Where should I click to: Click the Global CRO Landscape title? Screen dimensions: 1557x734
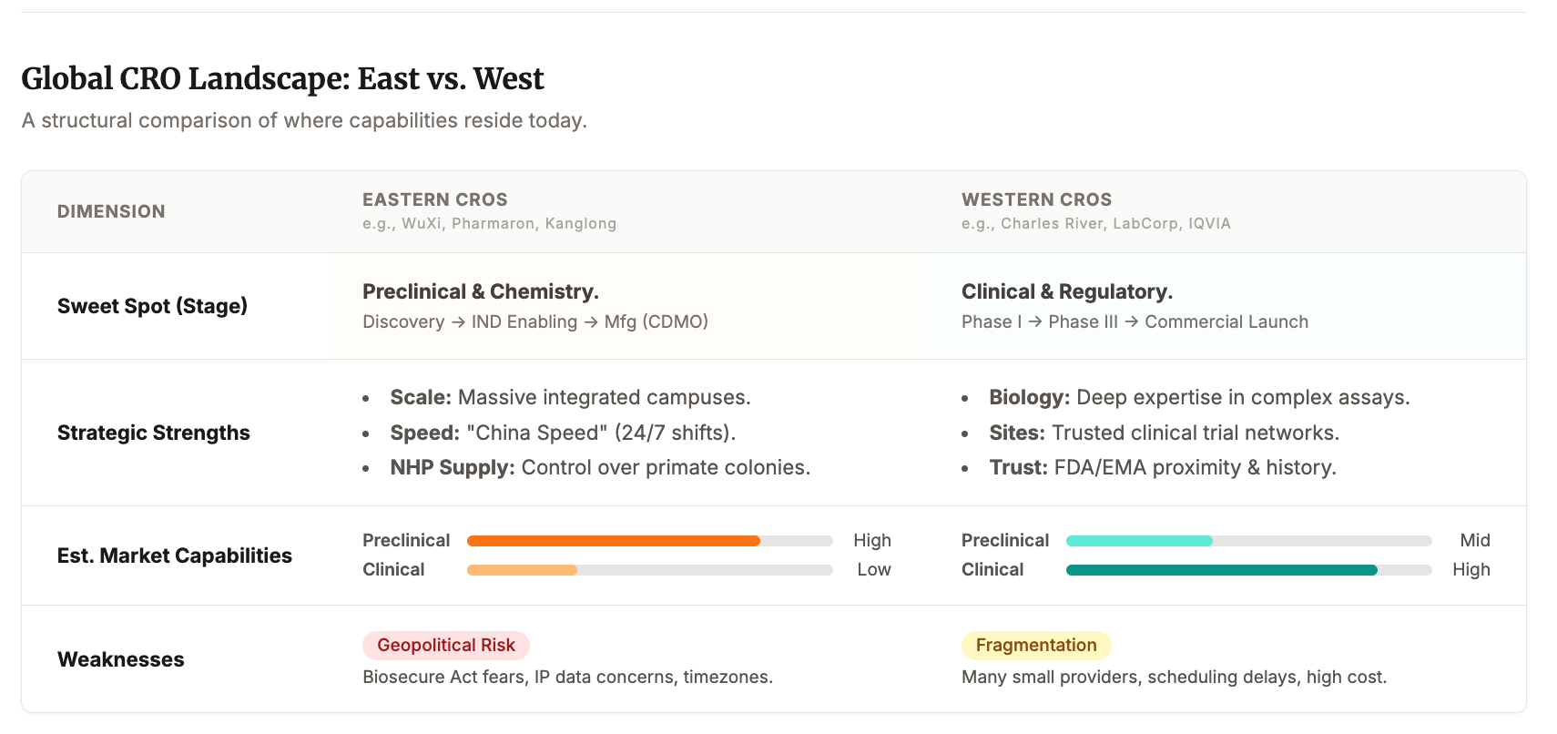click(282, 79)
